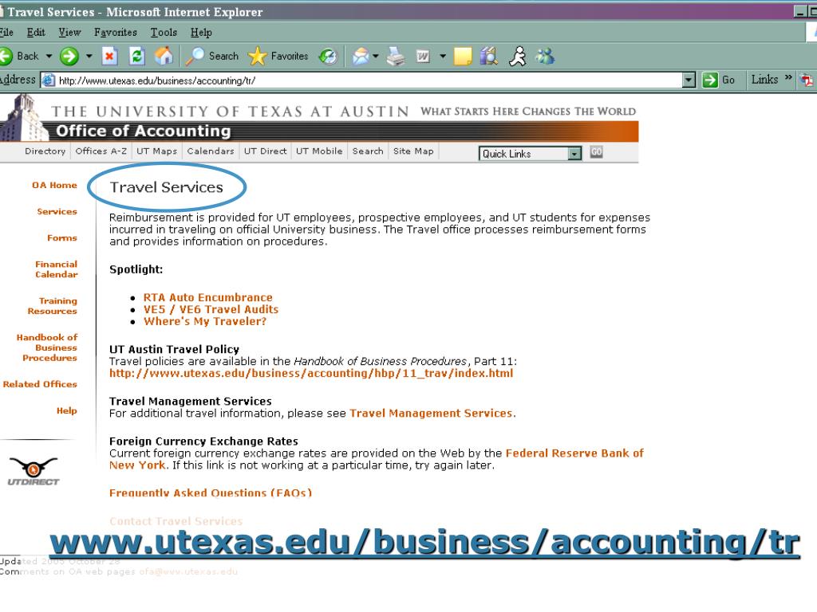Image resolution: width=817 pixels, height=612 pixels.
Task: Refresh the page using toolbar icon
Action: 136,56
